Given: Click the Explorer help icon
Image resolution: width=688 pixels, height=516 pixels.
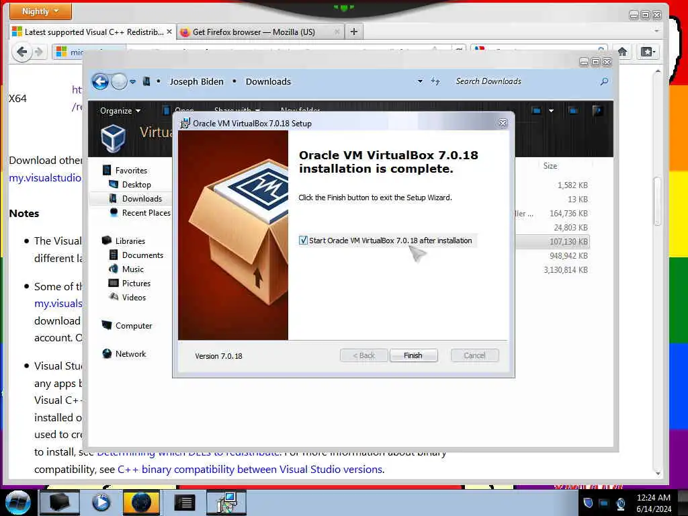Looking at the screenshot, I should coord(597,111).
